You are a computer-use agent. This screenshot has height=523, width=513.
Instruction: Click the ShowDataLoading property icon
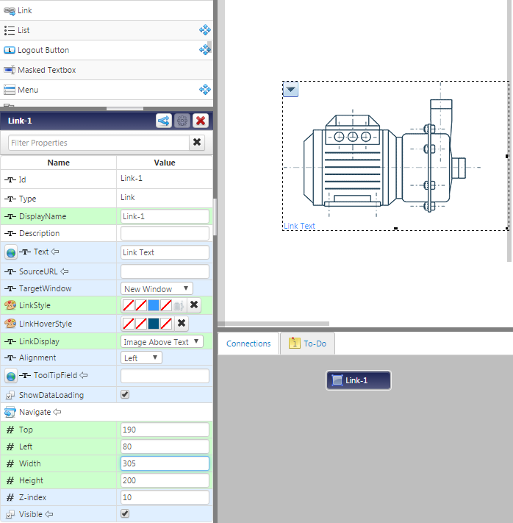point(10,395)
